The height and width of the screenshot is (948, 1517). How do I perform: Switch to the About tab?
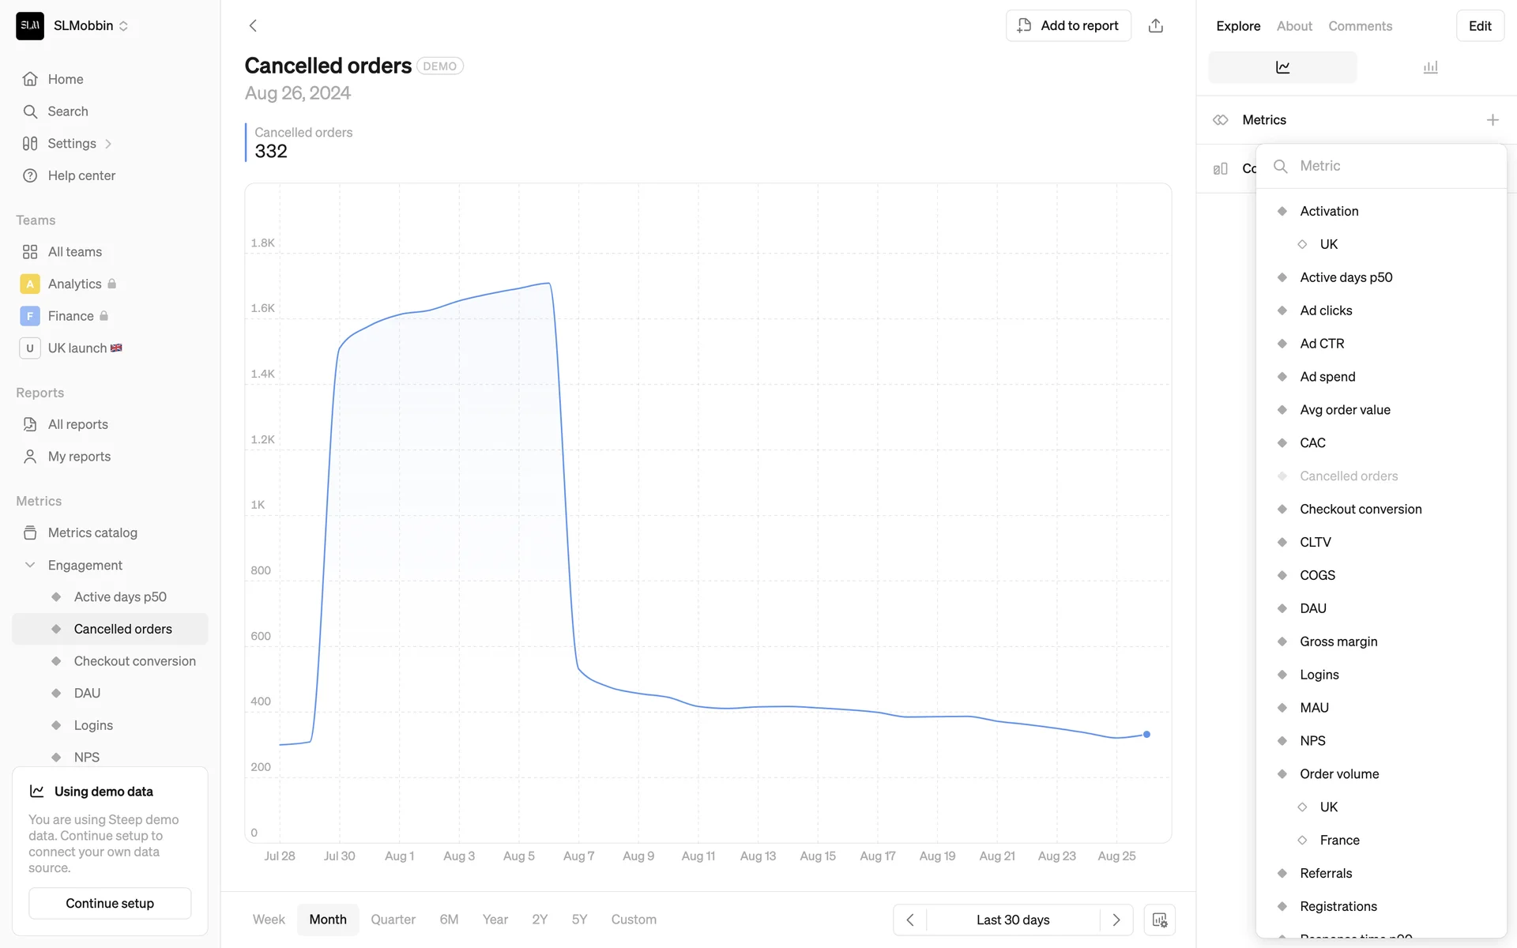click(1294, 26)
